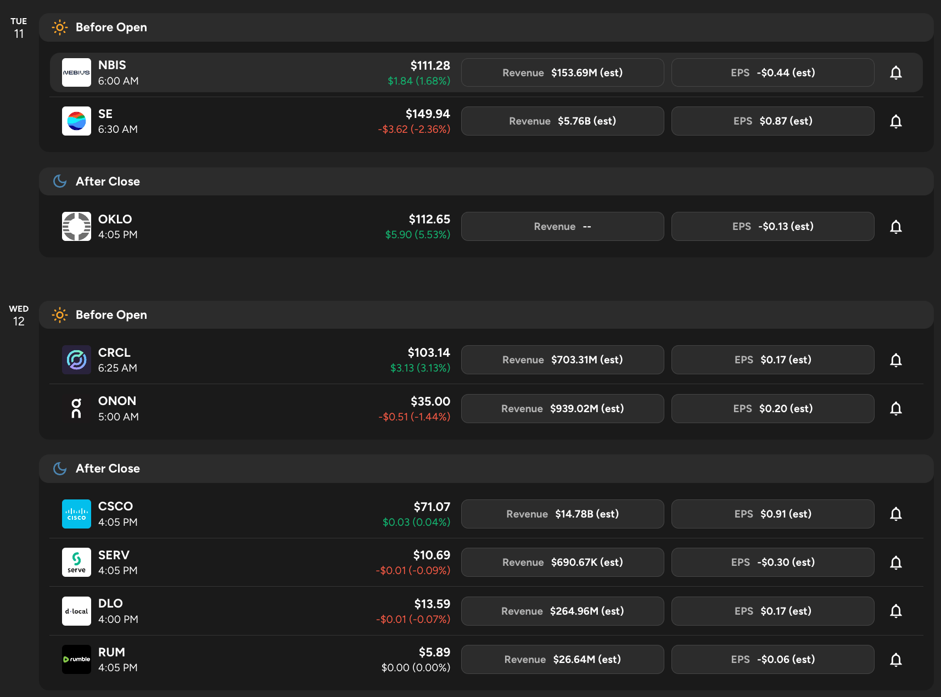The image size is (941, 697).
Task: Click the SE company logo
Action: point(76,121)
